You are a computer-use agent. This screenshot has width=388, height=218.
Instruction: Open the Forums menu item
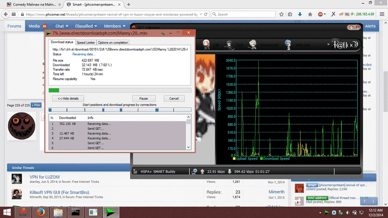click(x=14, y=26)
